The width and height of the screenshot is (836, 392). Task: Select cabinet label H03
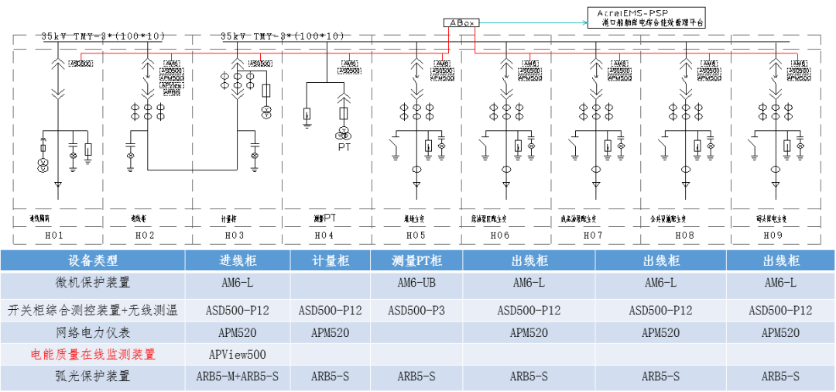coord(234,235)
